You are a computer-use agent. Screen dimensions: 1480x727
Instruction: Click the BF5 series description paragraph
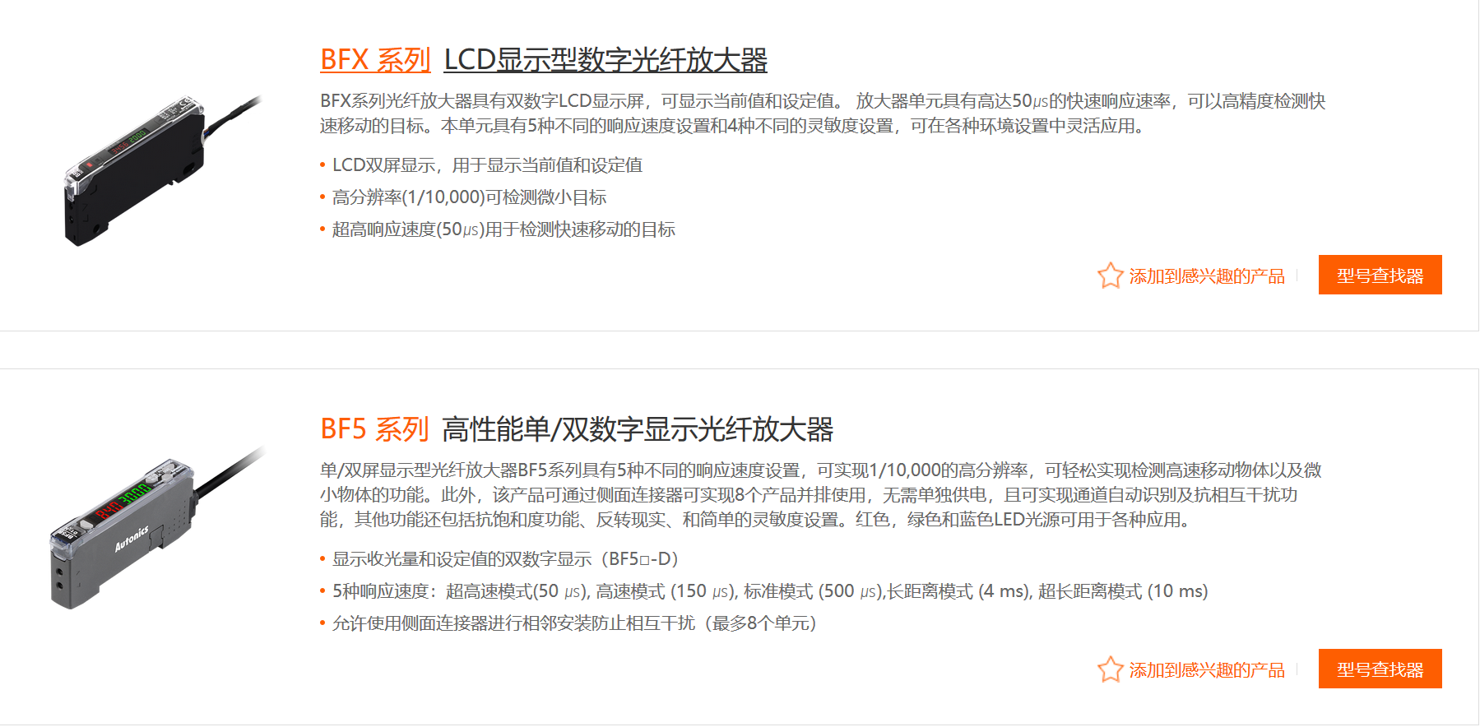click(x=819, y=494)
